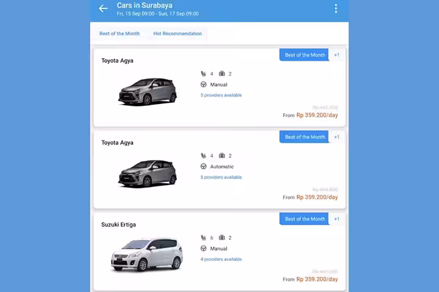Viewport: 439px width, 292px height.
Task: Click Rp 359.200/day price on Manual Agya
Action: click(317, 115)
